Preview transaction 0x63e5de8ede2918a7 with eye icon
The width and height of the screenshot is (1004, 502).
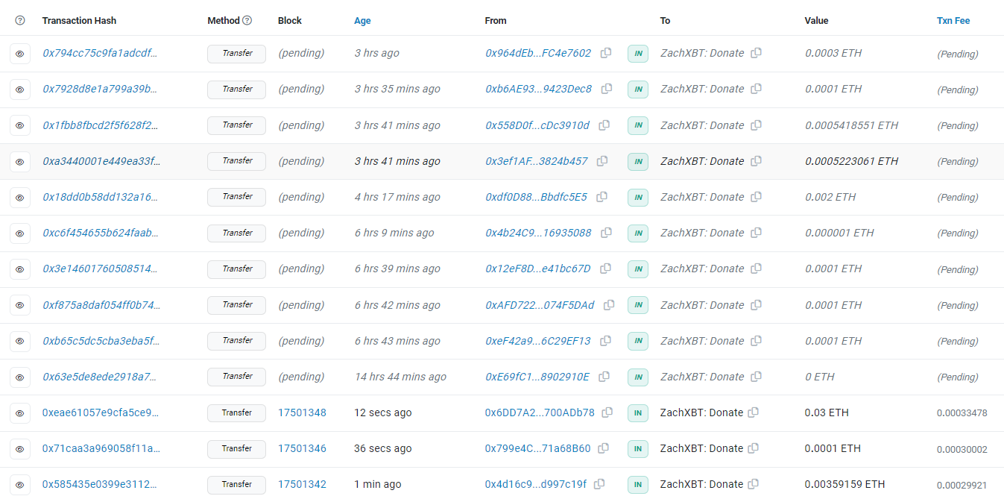click(x=20, y=377)
